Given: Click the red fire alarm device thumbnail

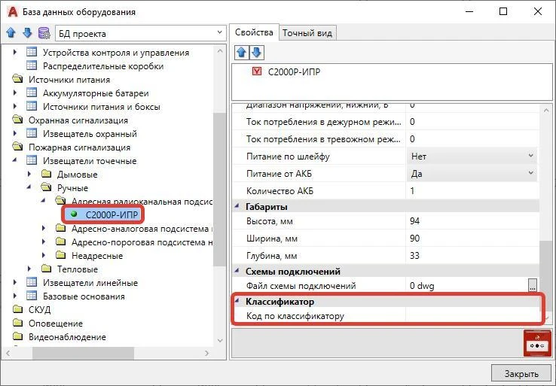Looking at the screenshot, I should pyautogui.click(x=538, y=343).
